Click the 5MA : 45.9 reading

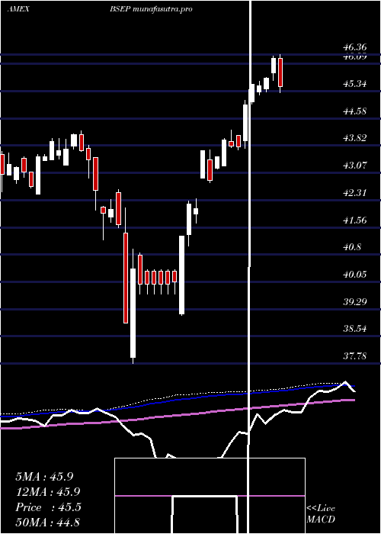tap(44, 477)
